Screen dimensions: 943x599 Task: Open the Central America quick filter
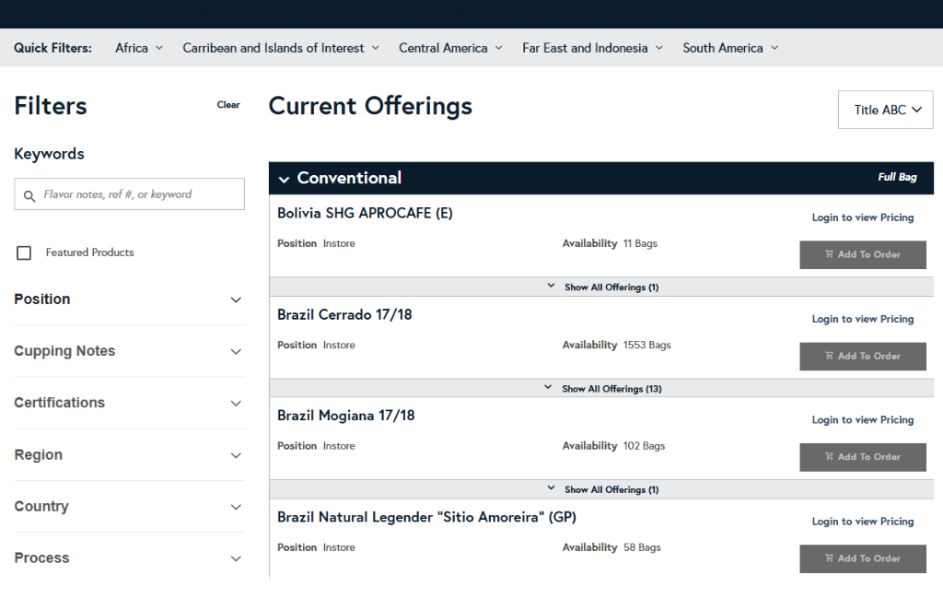coord(450,48)
